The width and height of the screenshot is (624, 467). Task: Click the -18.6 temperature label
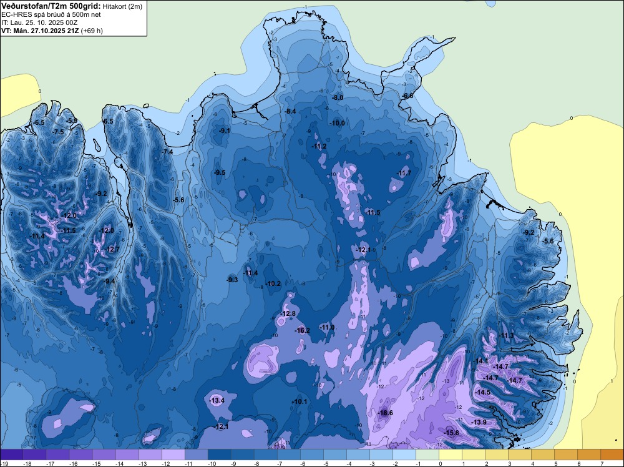point(385,413)
